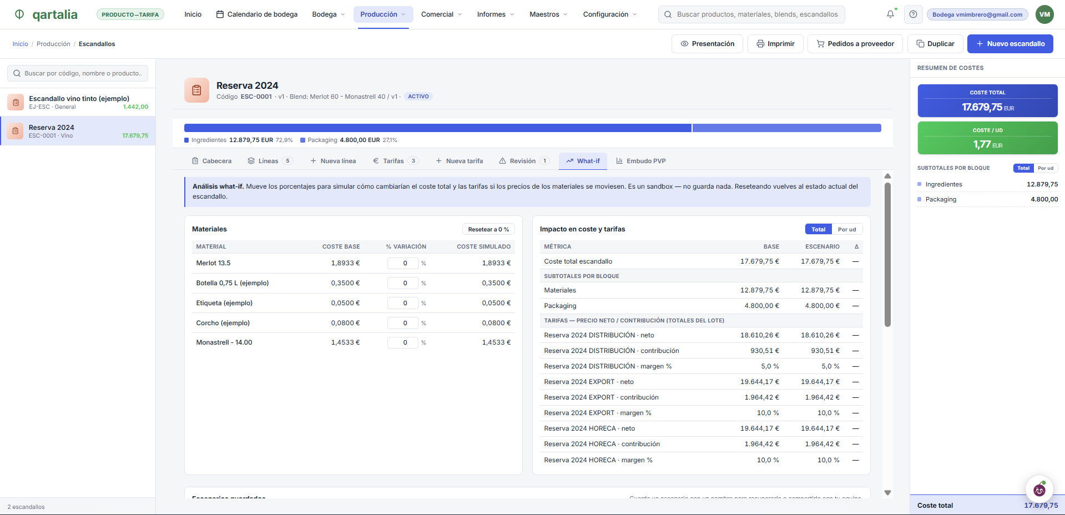Click the Packaging segment of cost bar
1065x515 pixels.
787,128
